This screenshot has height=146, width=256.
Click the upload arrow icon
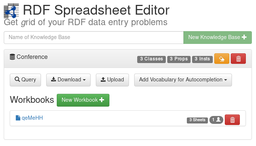[x=103, y=80]
